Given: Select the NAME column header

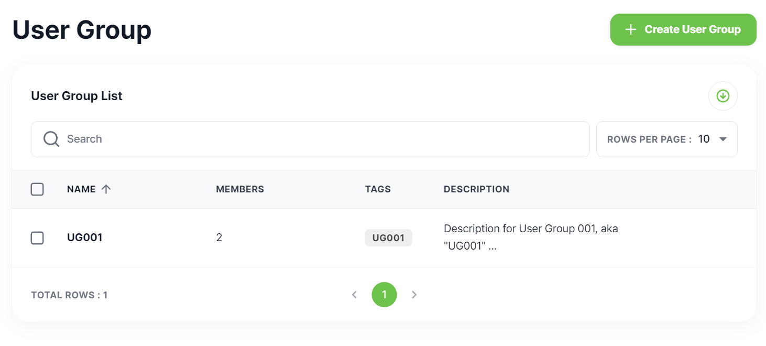Looking at the screenshot, I should coord(81,189).
